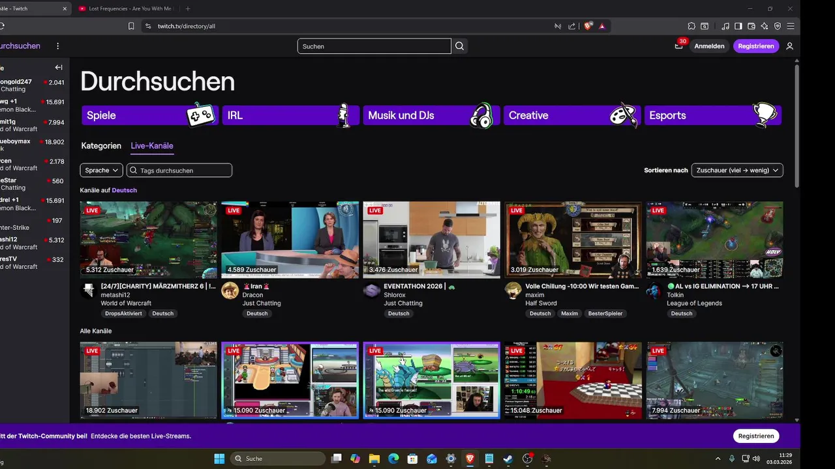The image size is (835, 469).
Task: Open the maxim Half Sword stream thumbnail
Action: pos(573,240)
